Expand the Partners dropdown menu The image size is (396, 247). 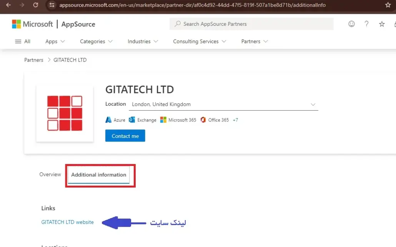point(254,41)
